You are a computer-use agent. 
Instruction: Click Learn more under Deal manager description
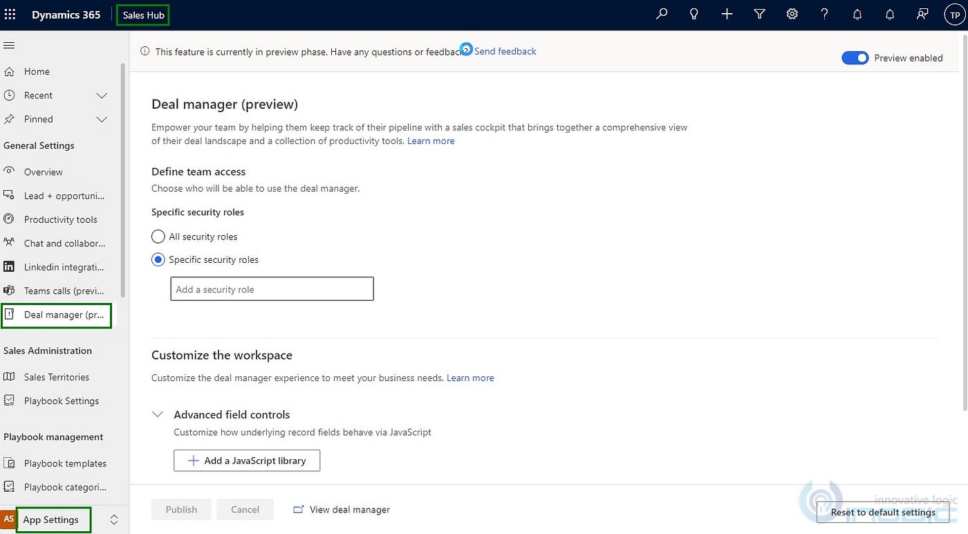tap(431, 141)
